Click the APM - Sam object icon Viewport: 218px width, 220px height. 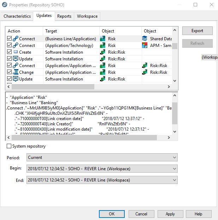pos(145,46)
